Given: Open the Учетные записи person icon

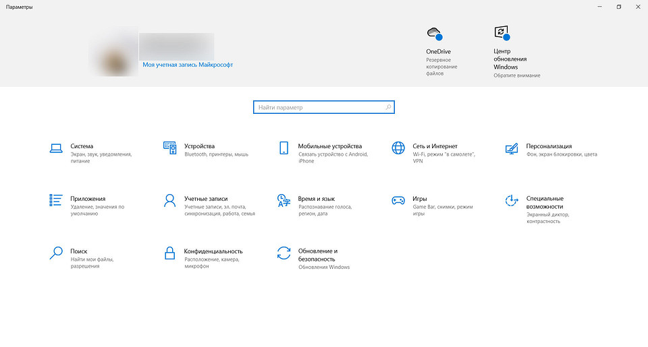Looking at the screenshot, I should click(170, 201).
